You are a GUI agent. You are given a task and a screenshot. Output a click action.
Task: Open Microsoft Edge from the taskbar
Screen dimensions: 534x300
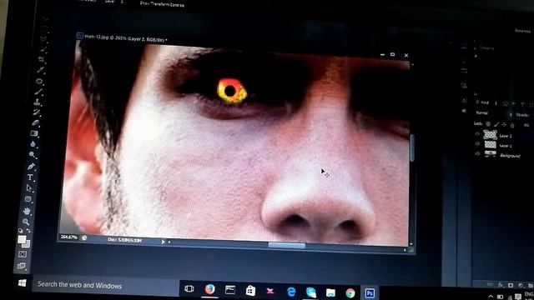coord(291,292)
